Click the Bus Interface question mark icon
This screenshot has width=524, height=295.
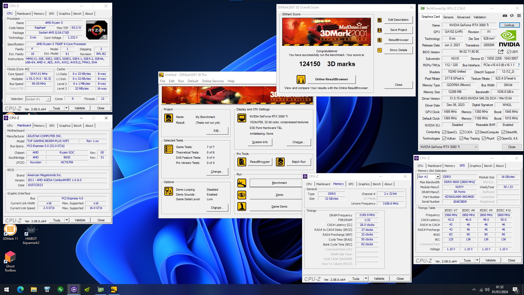coord(519,65)
